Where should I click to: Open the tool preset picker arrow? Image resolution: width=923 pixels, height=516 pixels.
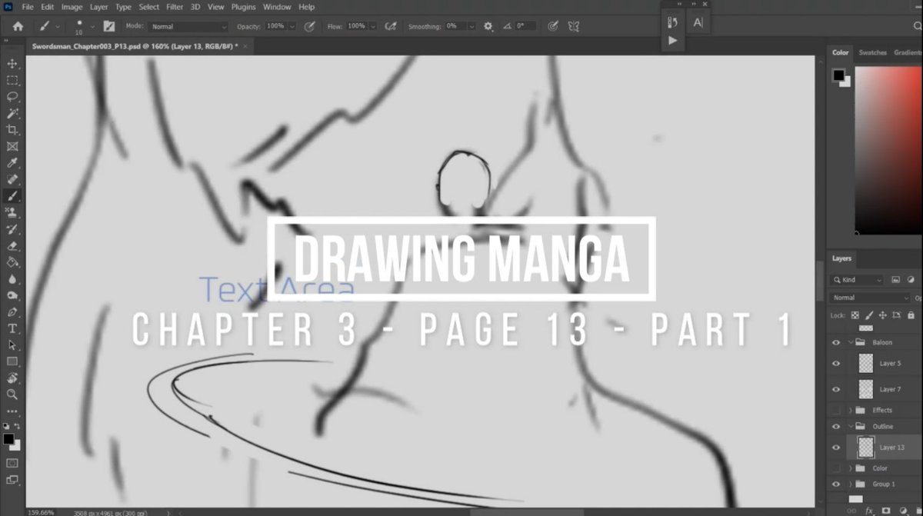point(58,26)
